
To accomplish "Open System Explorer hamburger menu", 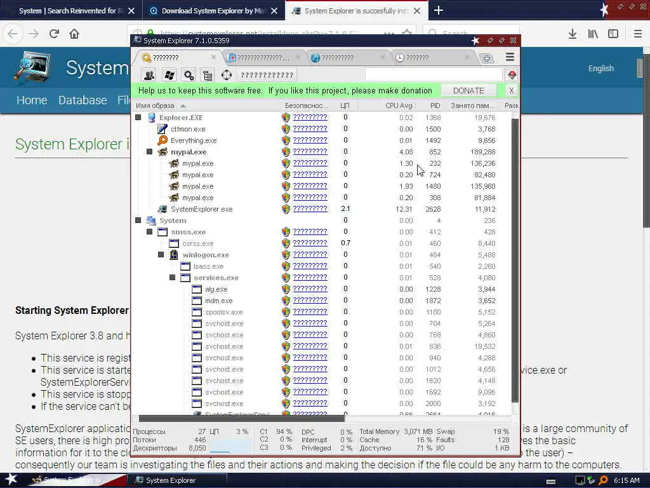I will 510,57.
